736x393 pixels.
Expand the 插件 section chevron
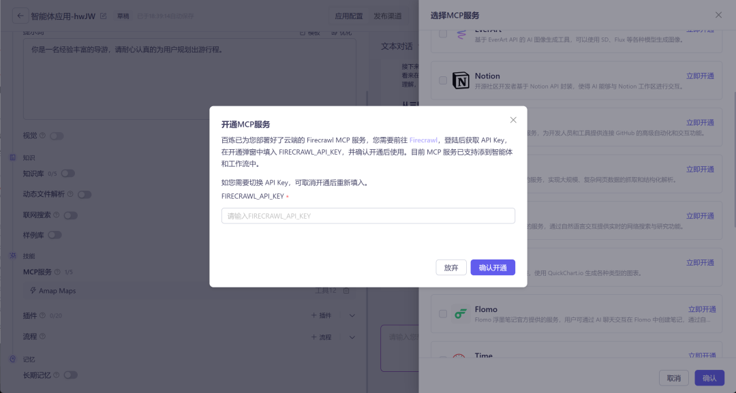[x=352, y=315]
